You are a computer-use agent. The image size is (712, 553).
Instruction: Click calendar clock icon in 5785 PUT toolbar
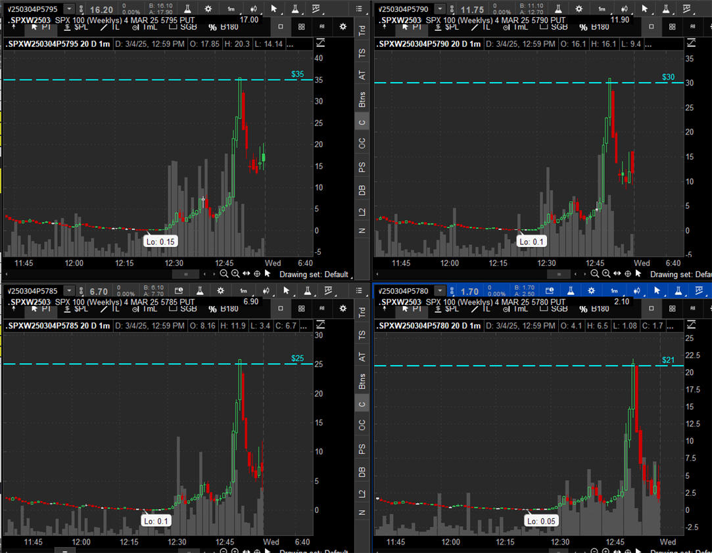[178, 290]
